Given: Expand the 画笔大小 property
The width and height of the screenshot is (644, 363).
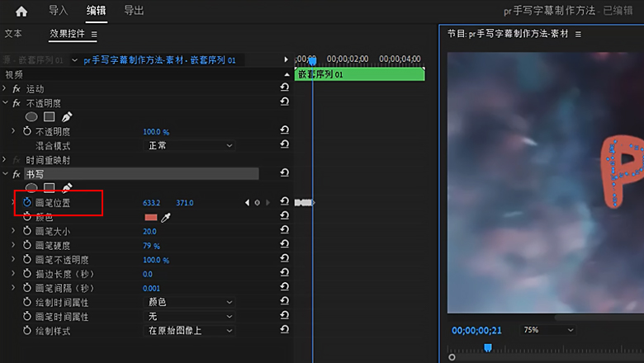Looking at the screenshot, I should [13, 231].
